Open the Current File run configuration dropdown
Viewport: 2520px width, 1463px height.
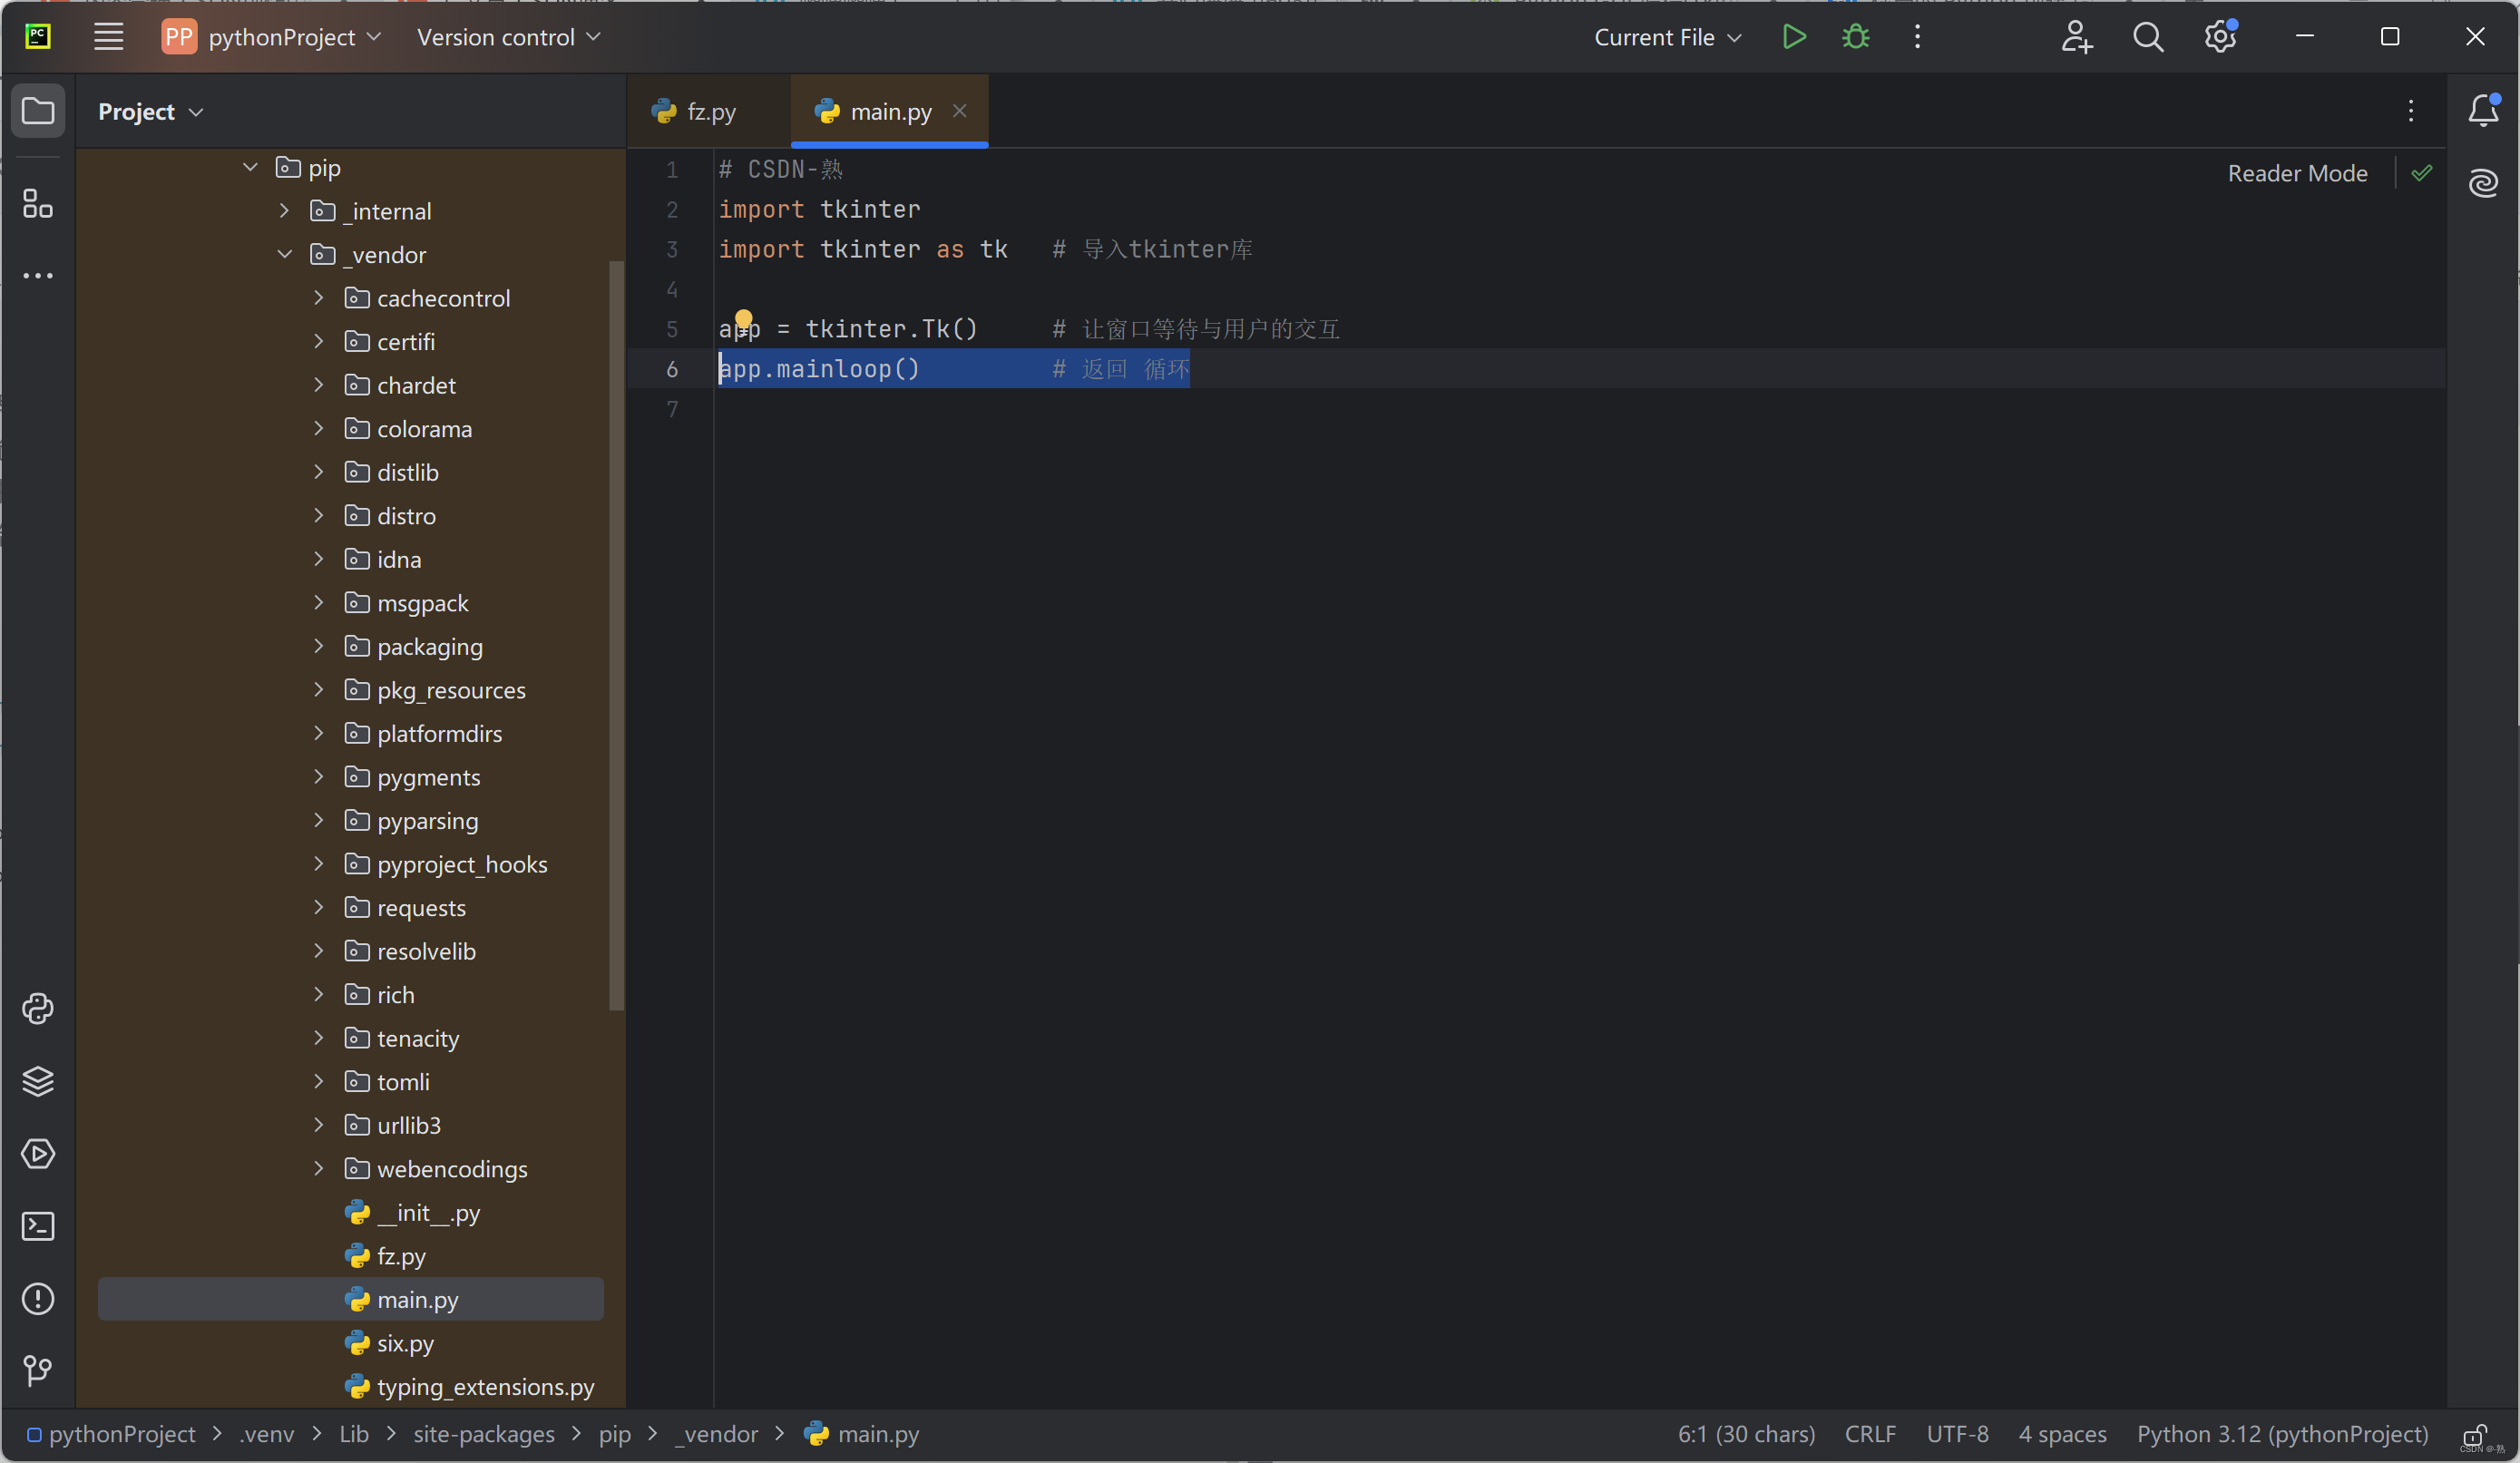(1668, 37)
